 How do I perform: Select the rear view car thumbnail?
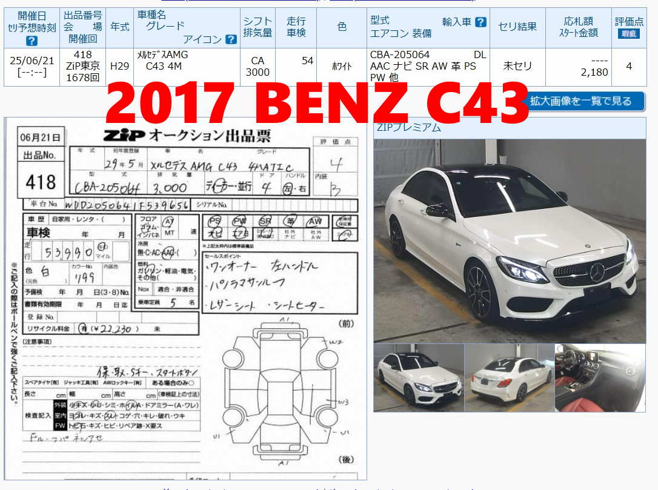[x=510, y=377]
